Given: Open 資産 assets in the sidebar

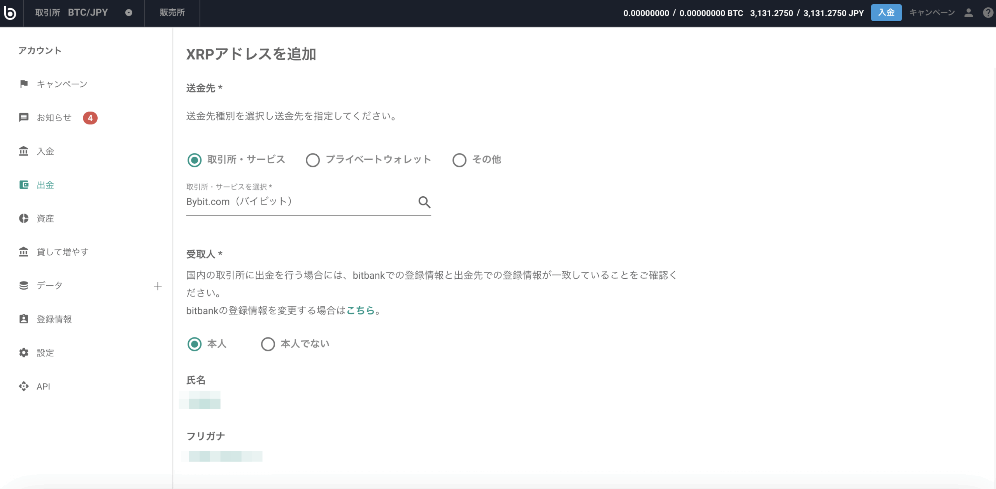Looking at the screenshot, I should pyautogui.click(x=45, y=218).
